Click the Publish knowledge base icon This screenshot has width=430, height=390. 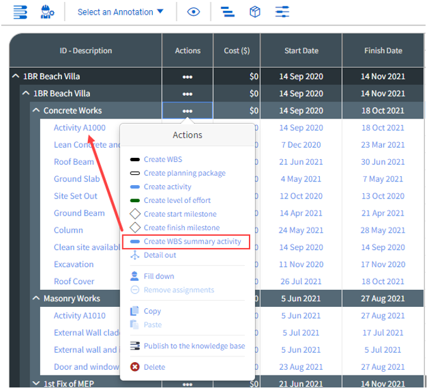[135, 346]
